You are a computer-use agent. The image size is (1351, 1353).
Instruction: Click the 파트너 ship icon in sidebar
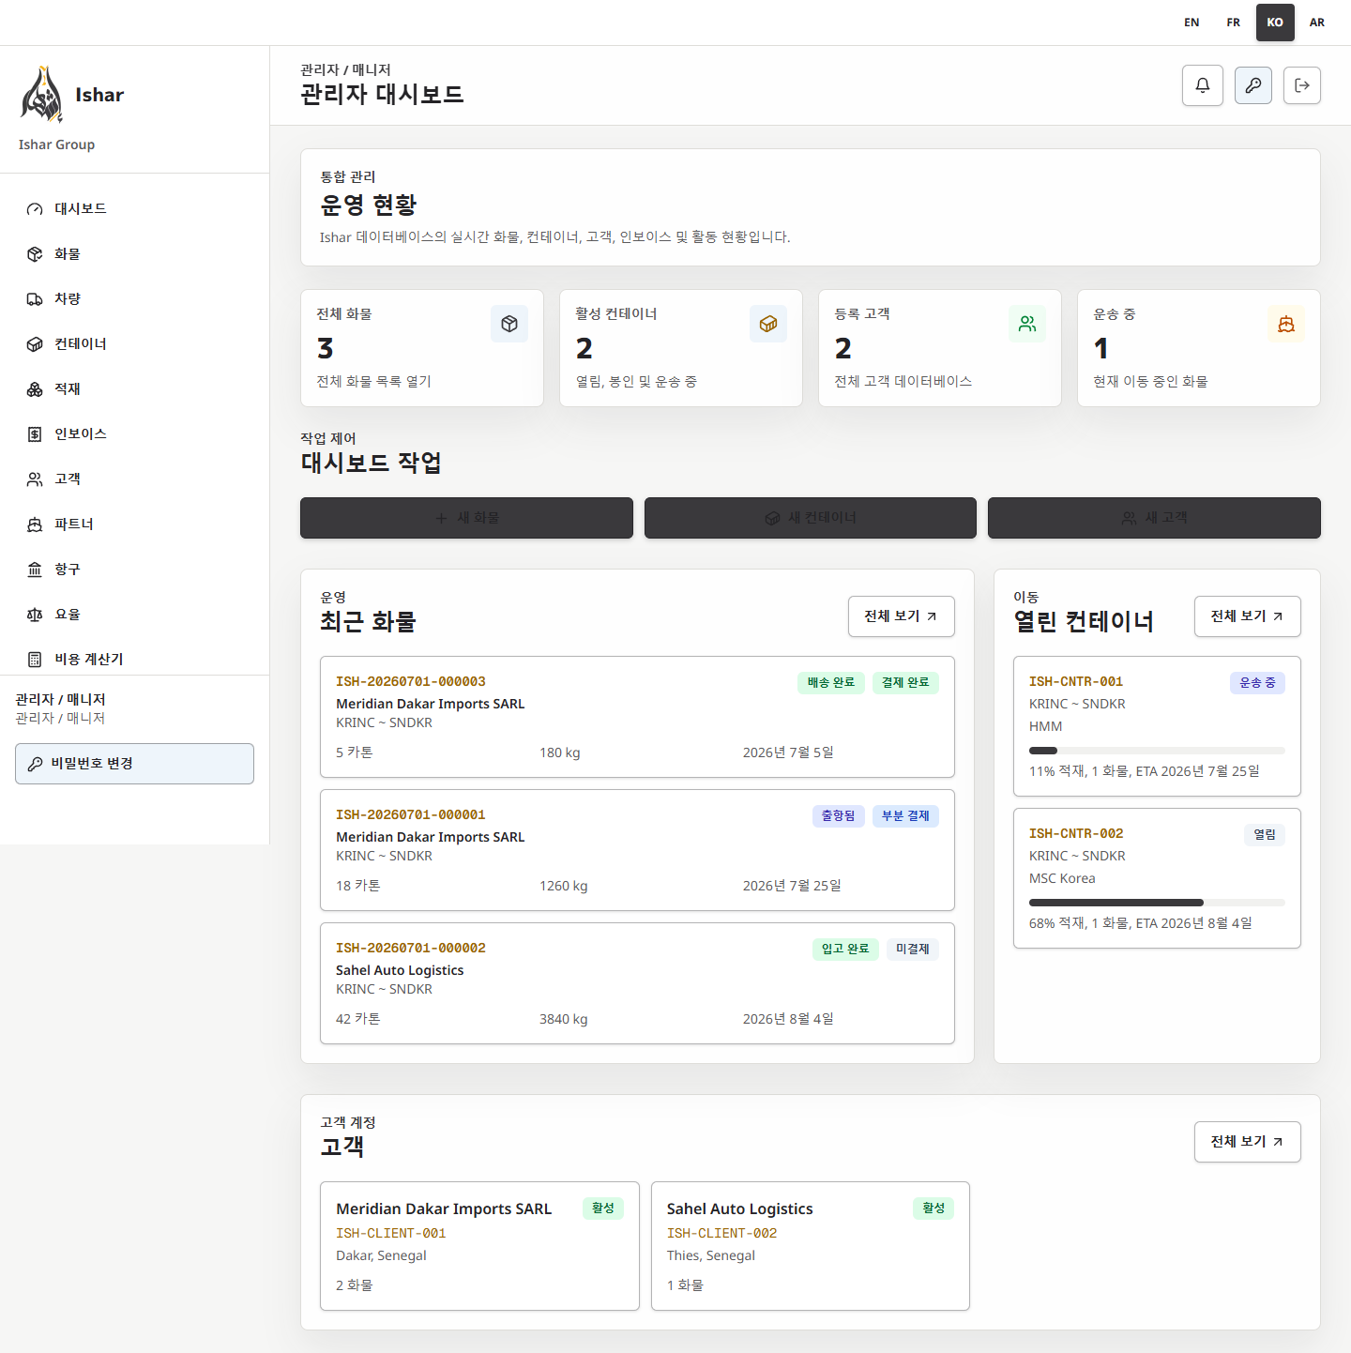coord(35,524)
